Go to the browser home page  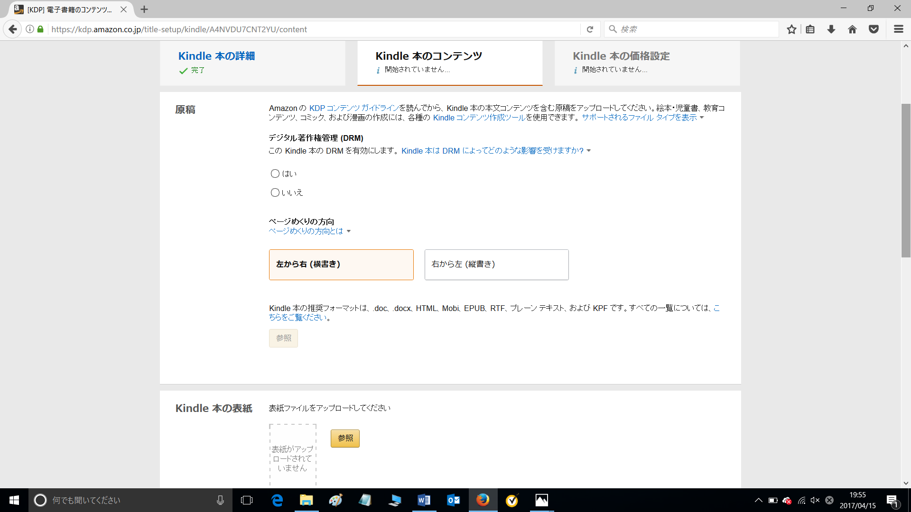(853, 29)
